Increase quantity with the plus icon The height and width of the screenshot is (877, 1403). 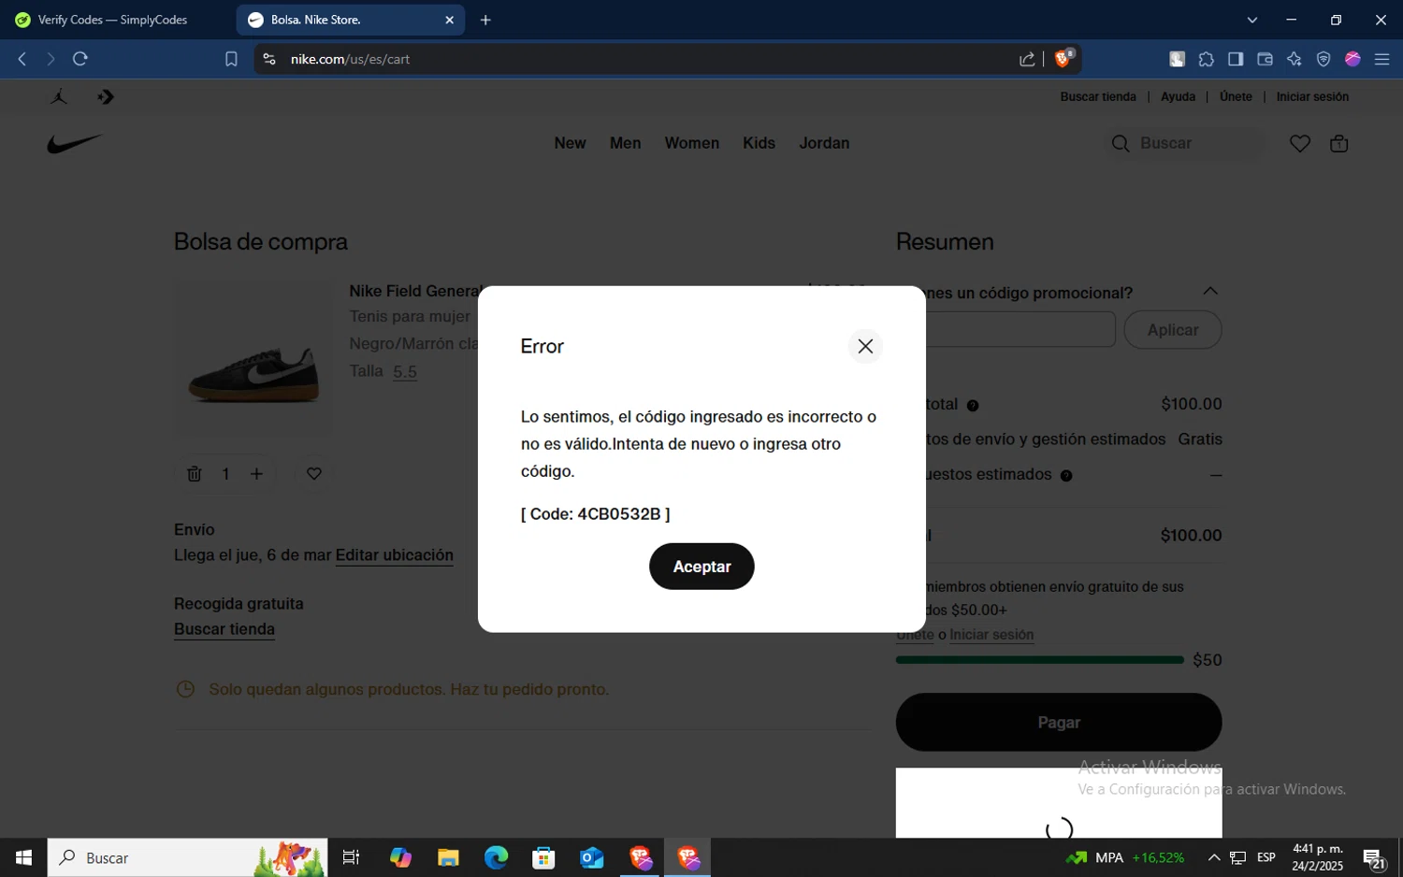pos(256,474)
